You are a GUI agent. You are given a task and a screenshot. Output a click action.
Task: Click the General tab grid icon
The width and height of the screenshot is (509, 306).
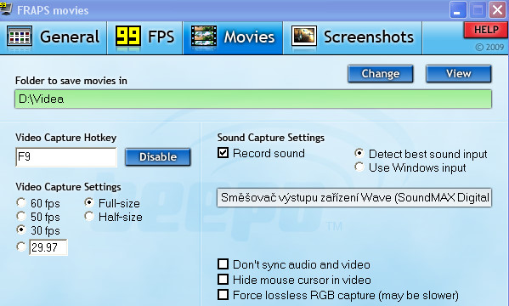point(20,36)
